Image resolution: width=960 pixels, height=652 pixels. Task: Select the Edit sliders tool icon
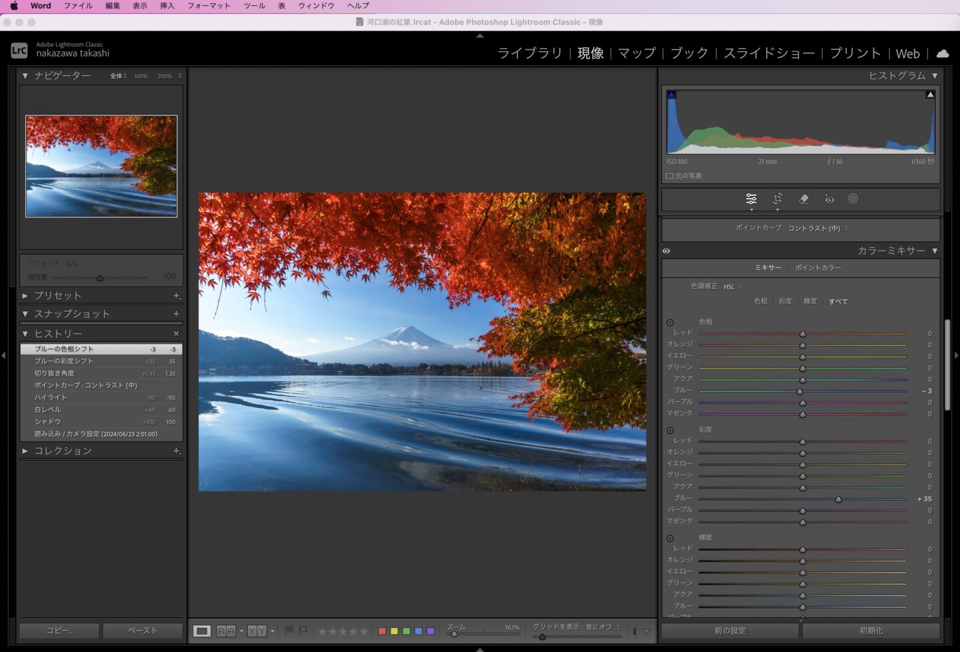coord(751,199)
